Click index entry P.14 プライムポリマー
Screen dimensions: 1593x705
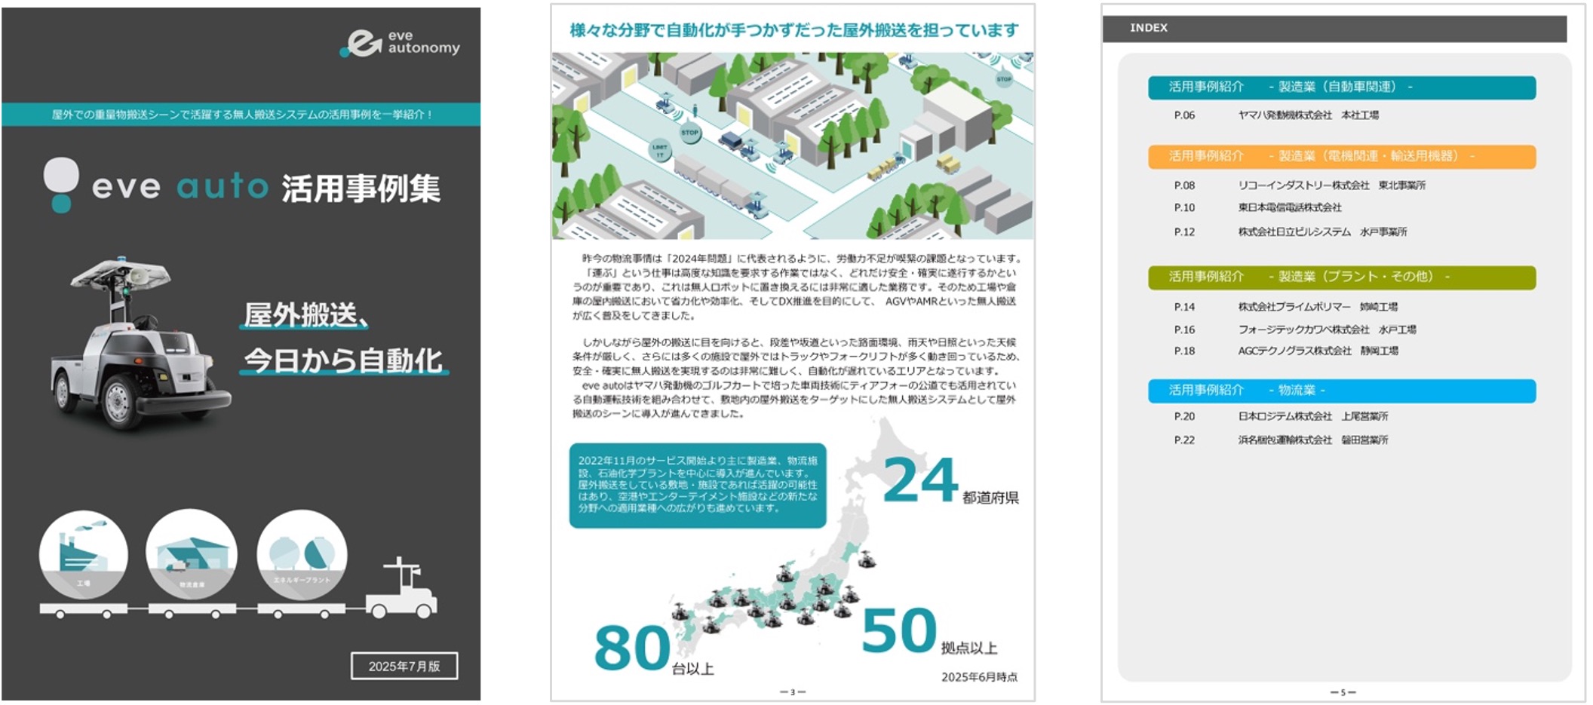coord(1285,307)
